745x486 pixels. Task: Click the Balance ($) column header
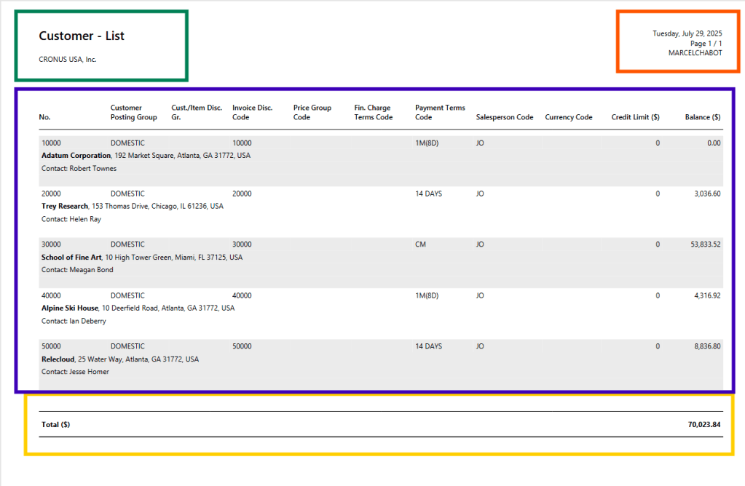click(x=703, y=117)
